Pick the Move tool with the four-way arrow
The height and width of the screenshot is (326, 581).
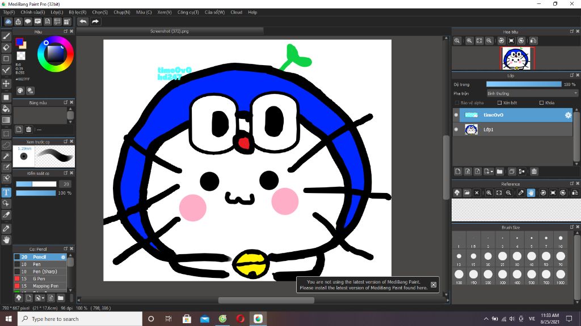[x=6, y=84]
